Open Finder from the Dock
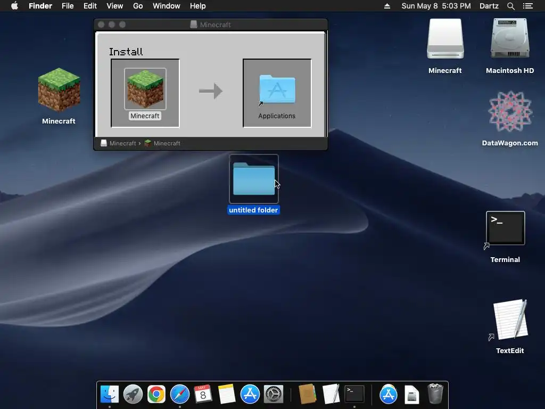This screenshot has width=545, height=409. (110, 395)
